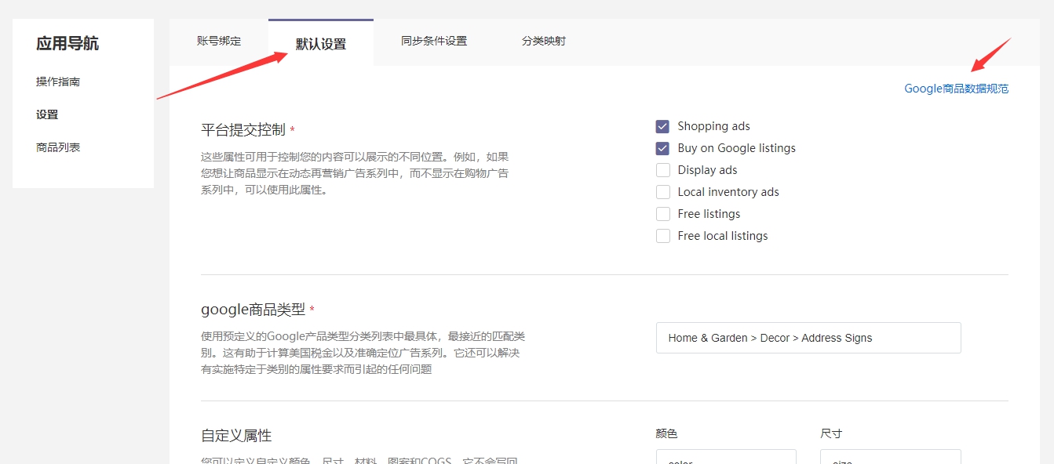Uncheck the Shopping ads checkbox
Image resolution: width=1054 pixels, height=464 pixels.
[x=663, y=126]
